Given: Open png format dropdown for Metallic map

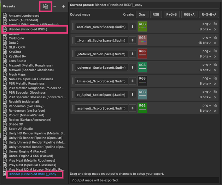Looking at the screenshot, I should [207, 51].
